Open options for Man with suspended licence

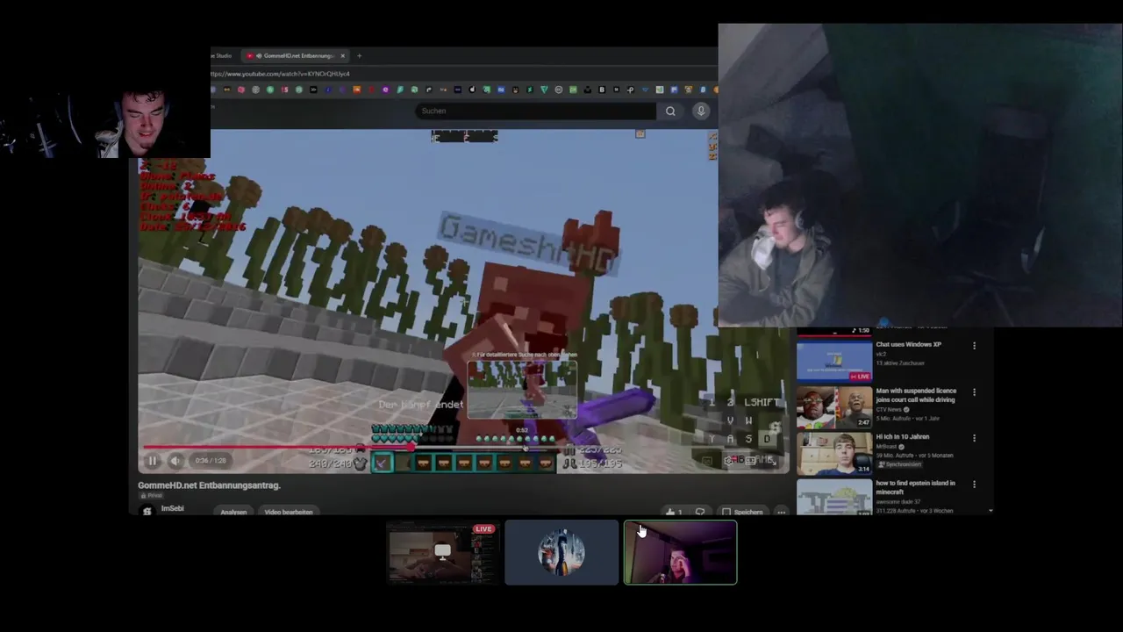(974, 392)
